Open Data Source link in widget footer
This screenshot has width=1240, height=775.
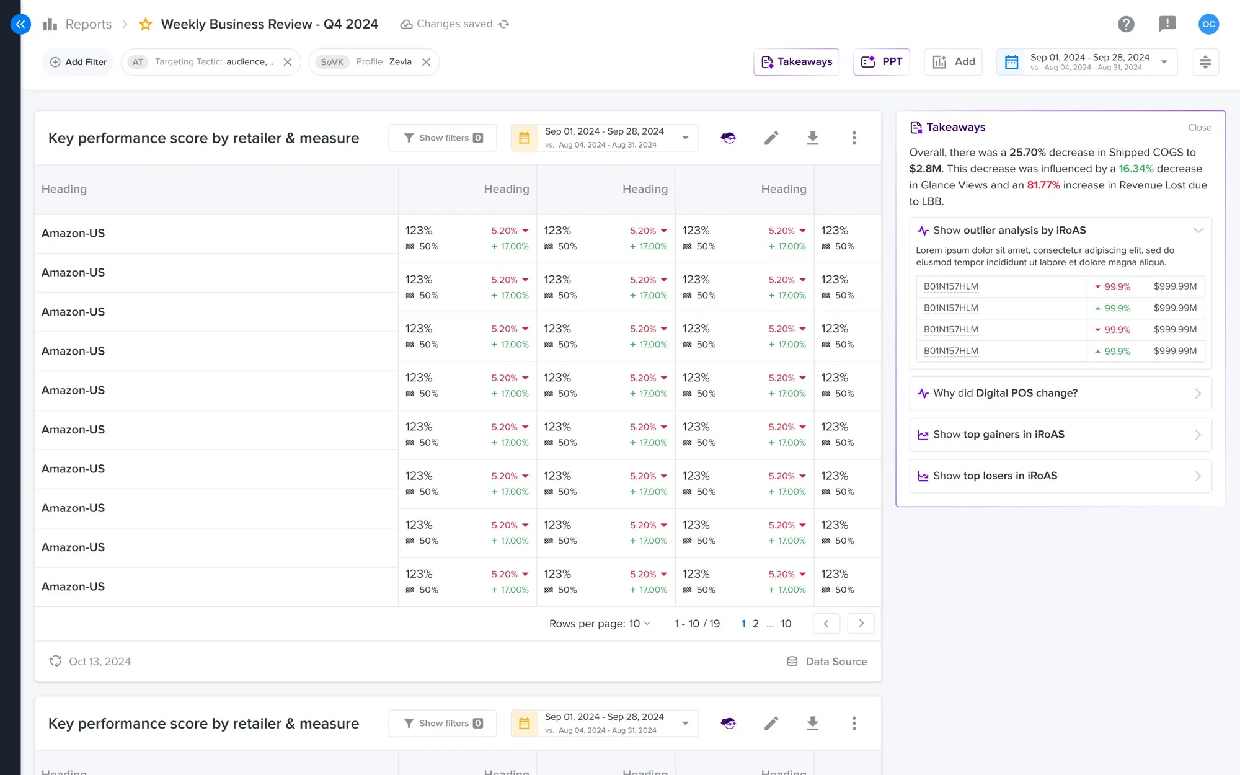(826, 662)
